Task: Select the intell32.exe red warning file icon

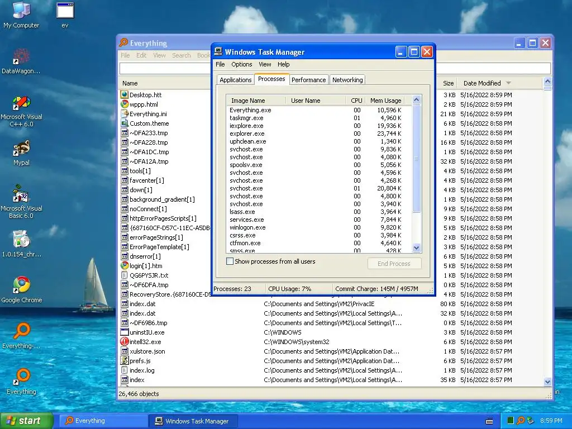Action: 125,342
